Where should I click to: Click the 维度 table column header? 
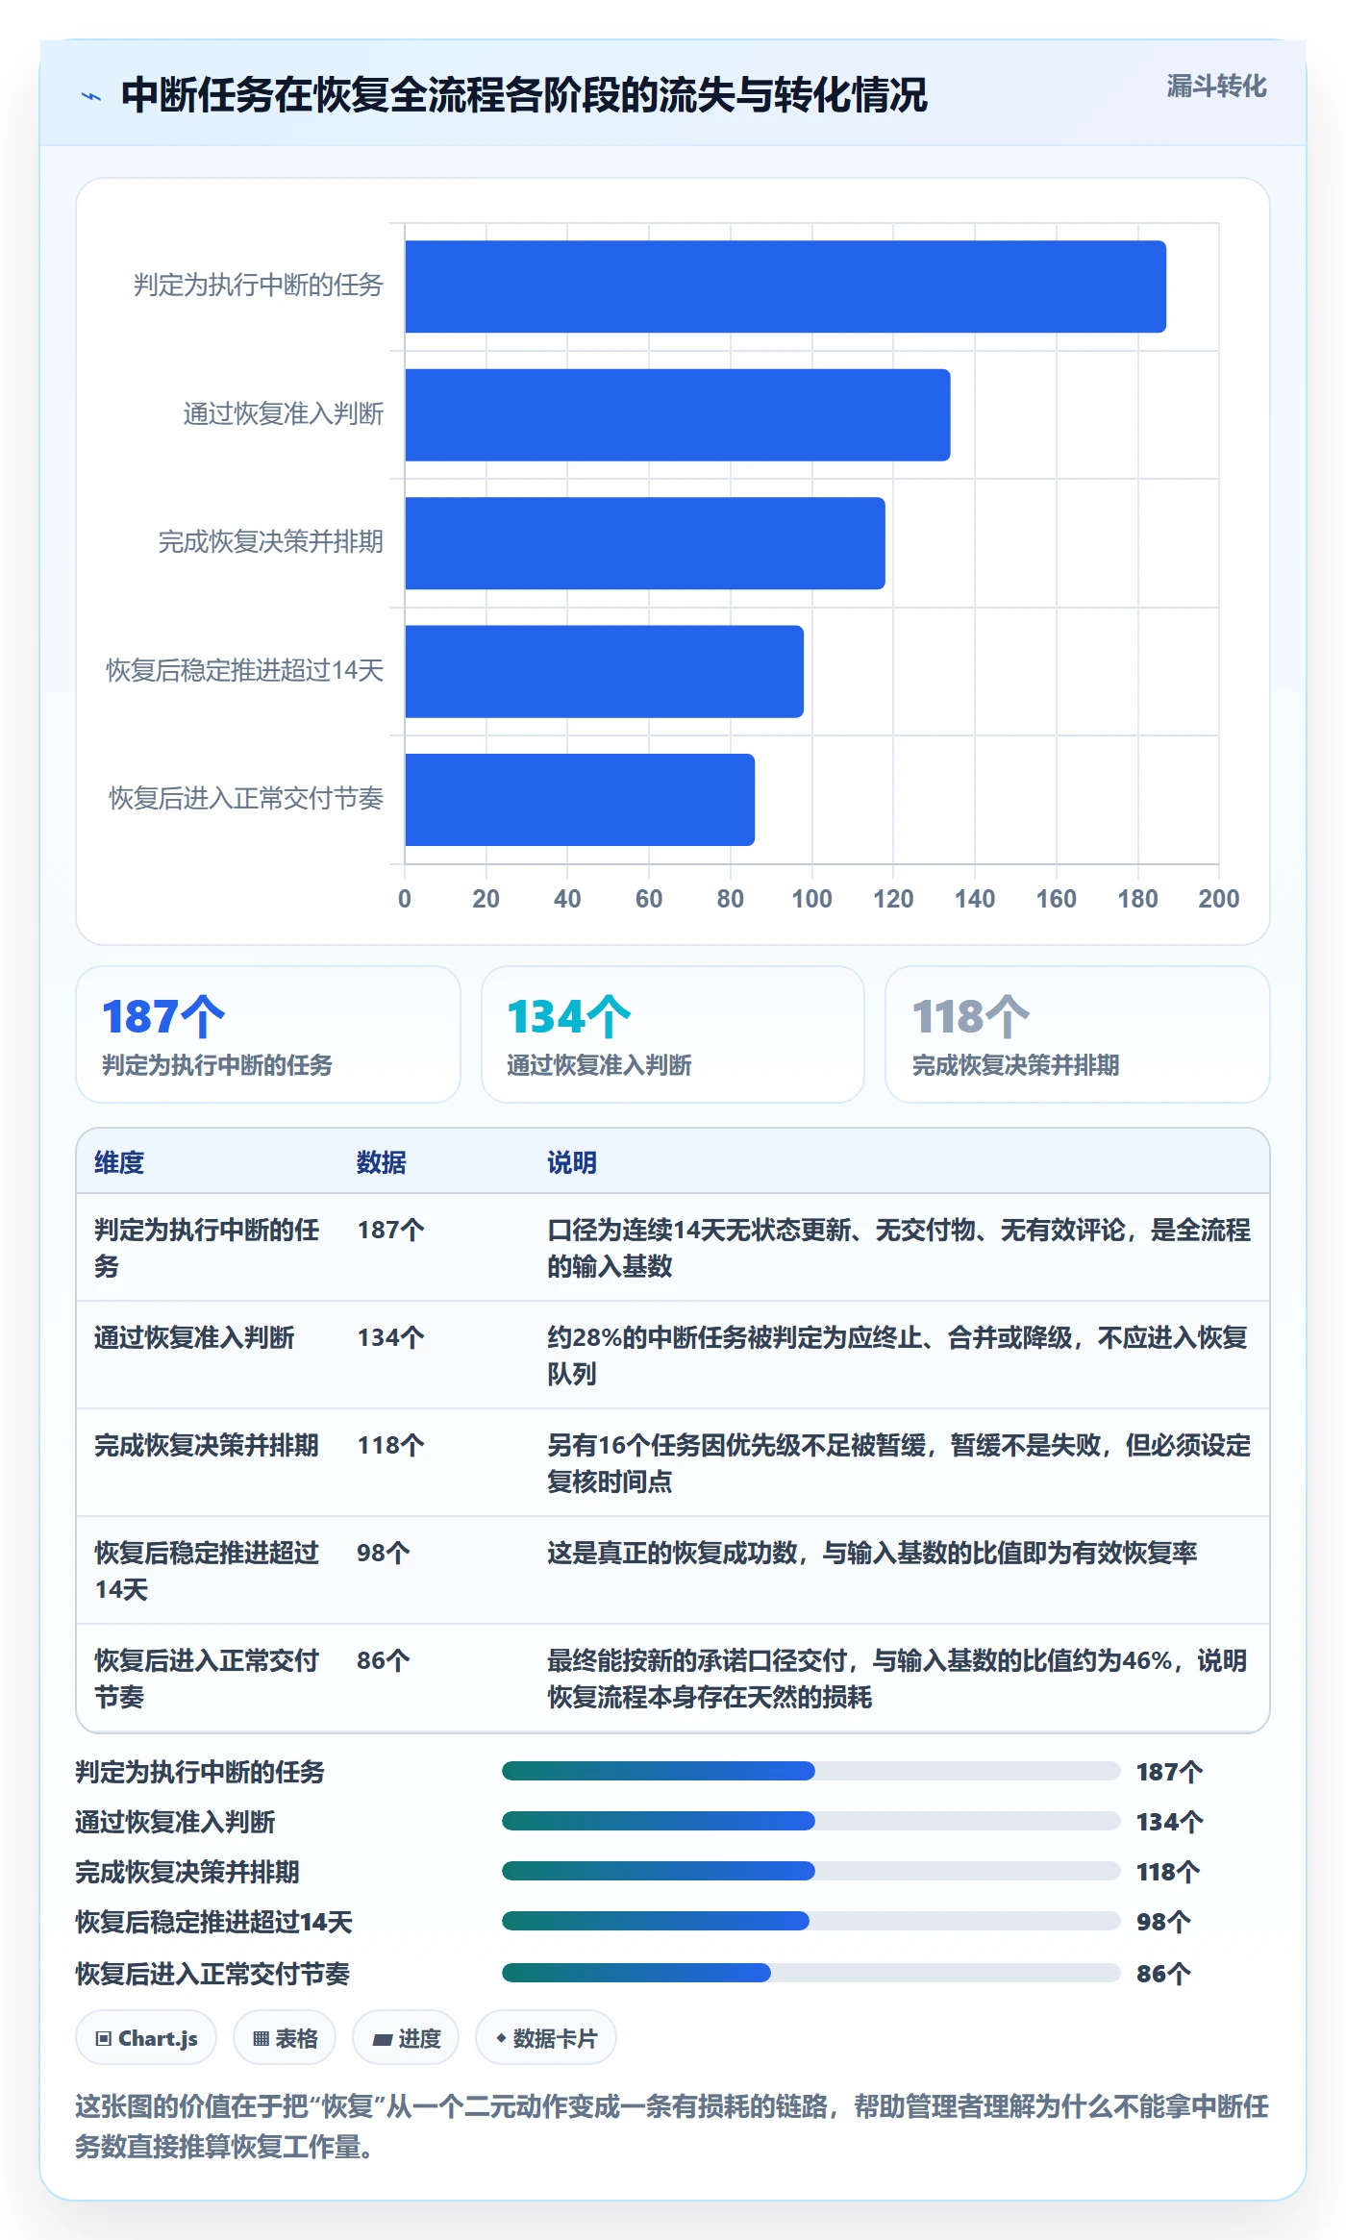point(119,1162)
